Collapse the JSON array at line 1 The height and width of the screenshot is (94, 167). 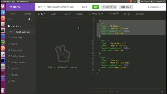[x=95, y=19]
